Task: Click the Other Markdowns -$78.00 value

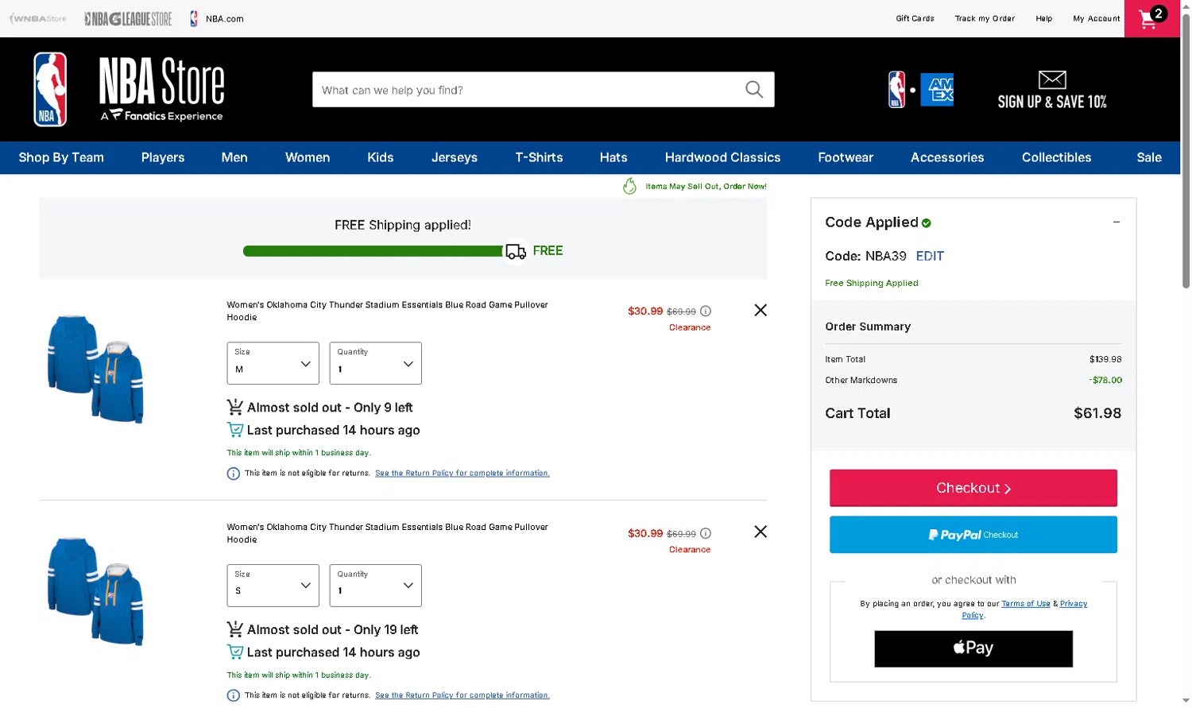Action: point(1105,380)
